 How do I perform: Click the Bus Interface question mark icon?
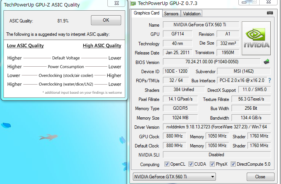point(270,80)
